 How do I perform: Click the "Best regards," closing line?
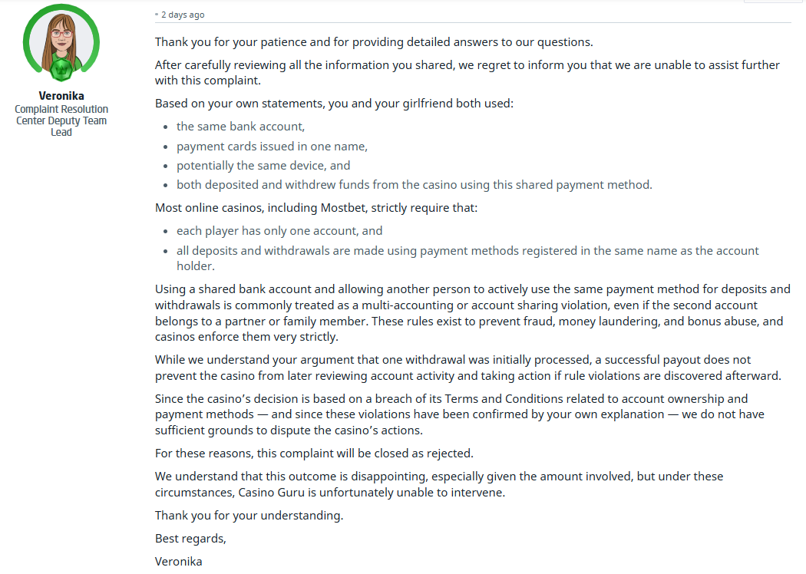click(x=190, y=538)
